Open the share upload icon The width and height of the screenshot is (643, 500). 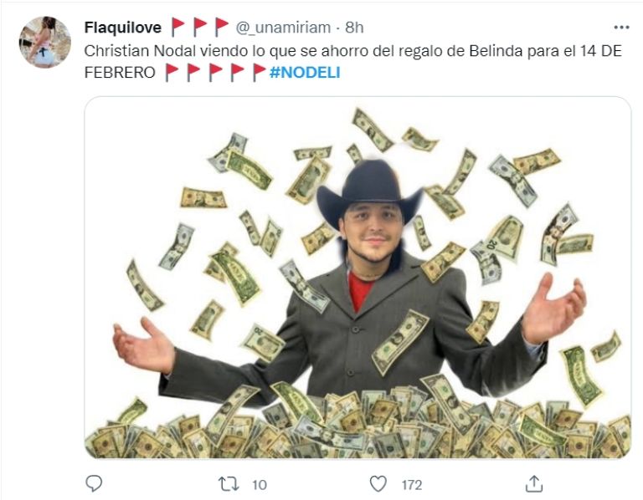pyautogui.click(x=534, y=483)
